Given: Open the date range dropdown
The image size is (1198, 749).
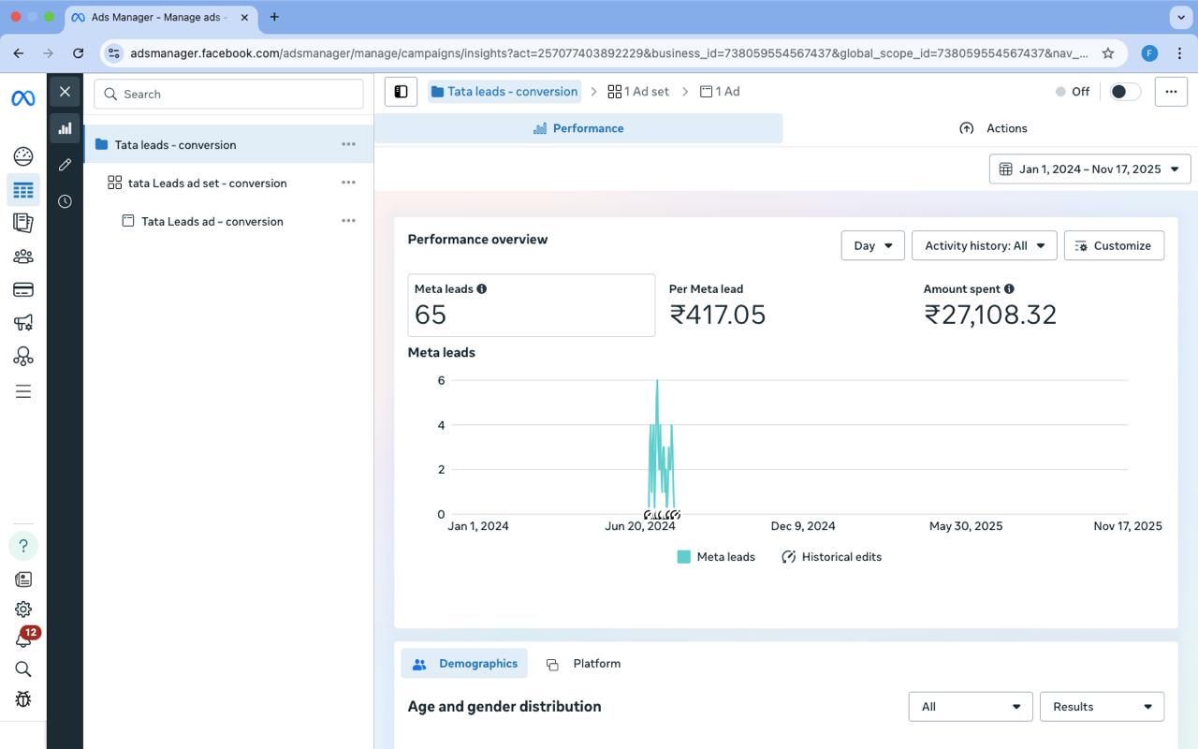Looking at the screenshot, I should tap(1089, 169).
